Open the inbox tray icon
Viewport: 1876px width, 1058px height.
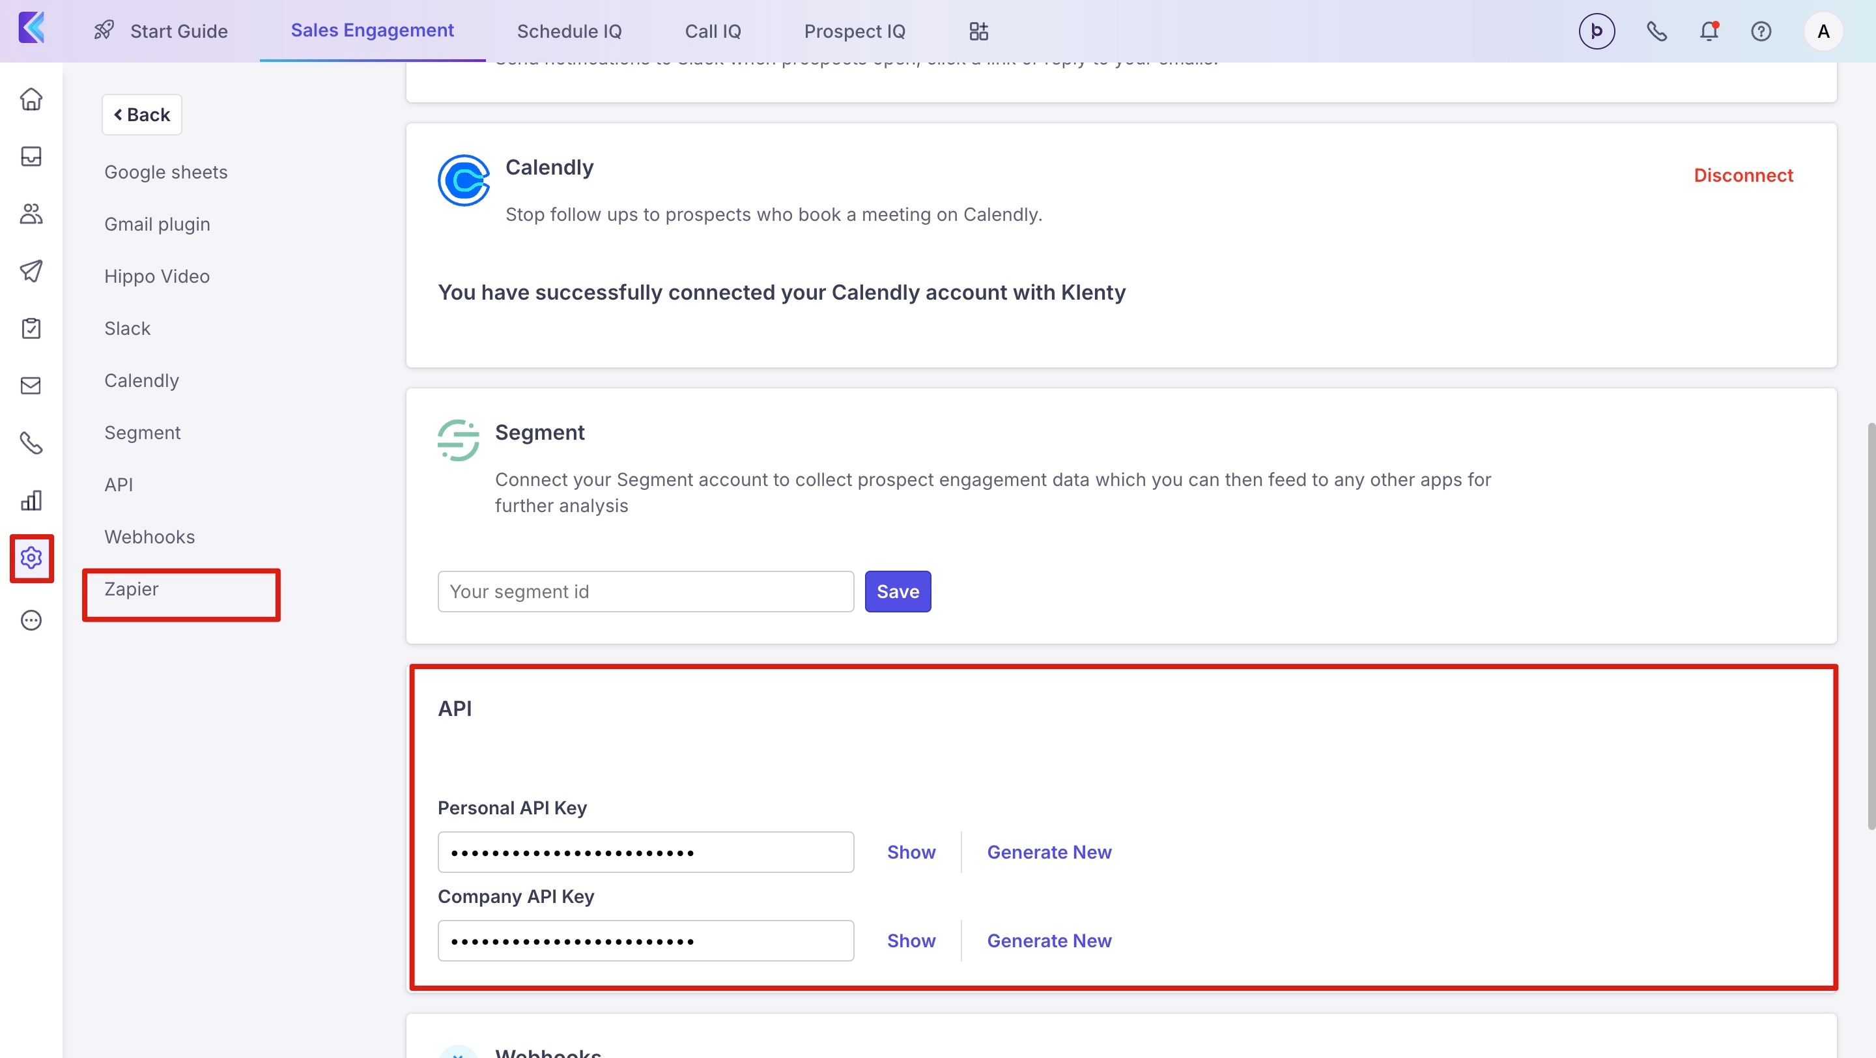31,156
